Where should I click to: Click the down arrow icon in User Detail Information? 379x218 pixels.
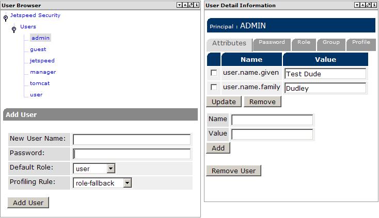point(357,5)
